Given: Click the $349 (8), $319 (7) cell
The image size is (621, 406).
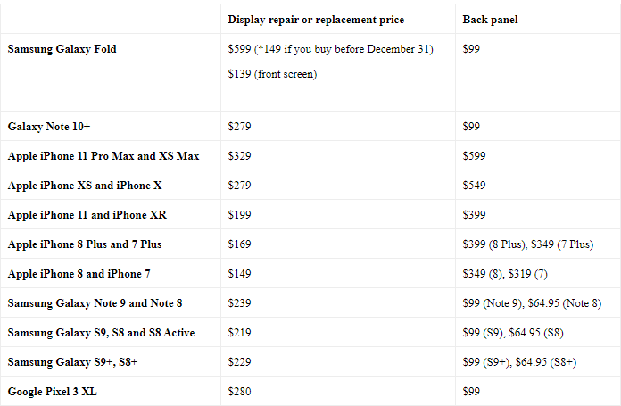Looking at the screenshot, I should 505,274.
